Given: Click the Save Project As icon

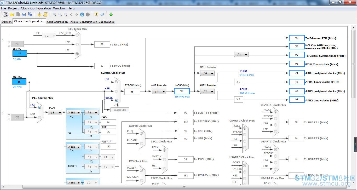Looking at the screenshot, I should click(30, 14).
